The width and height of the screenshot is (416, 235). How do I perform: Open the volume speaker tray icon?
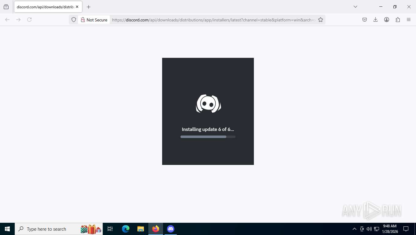369,229
